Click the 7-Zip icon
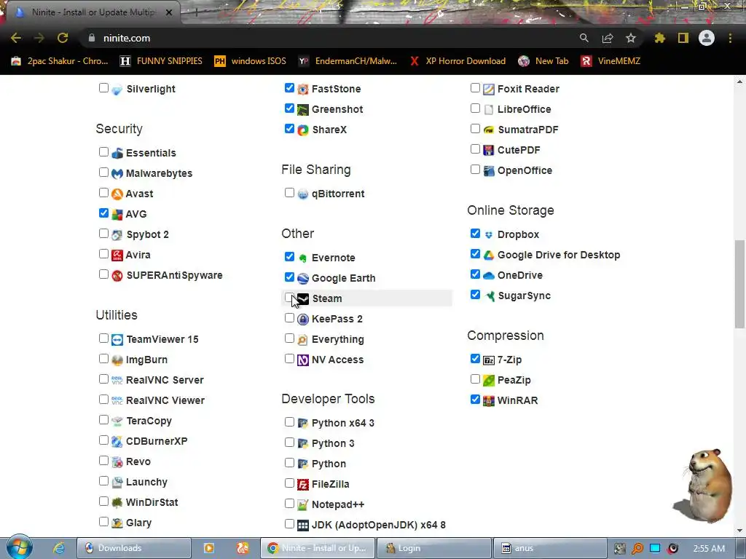This screenshot has width=746, height=559. coord(489,360)
